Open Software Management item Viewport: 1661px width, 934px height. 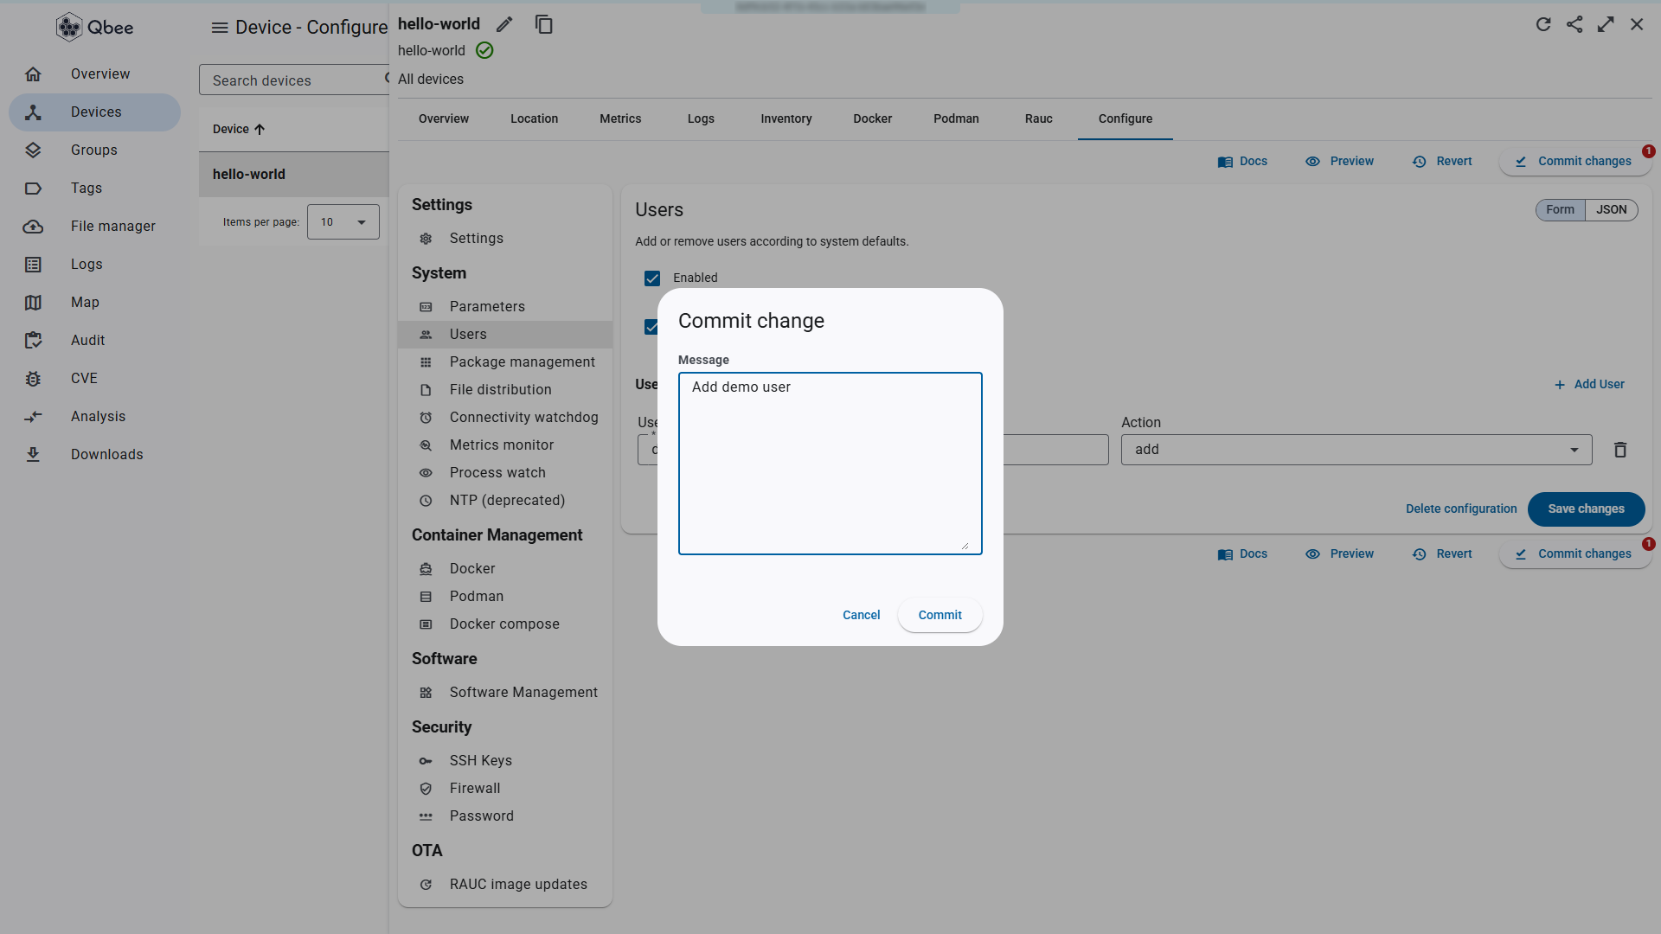pyautogui.click(x=505, y=693)
